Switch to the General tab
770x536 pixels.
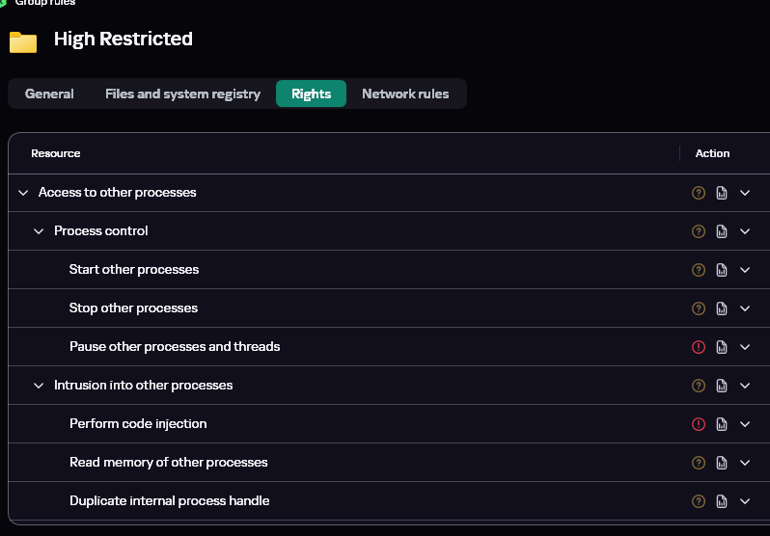click(49, 94)
